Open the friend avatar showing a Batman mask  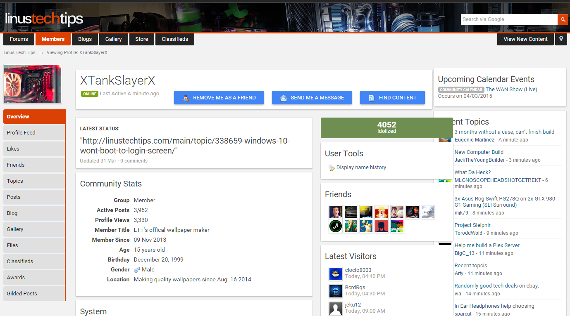point(382,226)
